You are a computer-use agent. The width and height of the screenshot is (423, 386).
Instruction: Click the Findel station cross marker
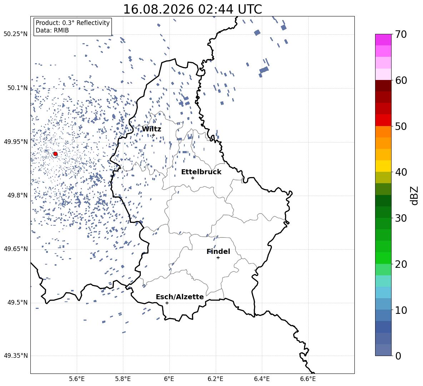tap(218, 258)
